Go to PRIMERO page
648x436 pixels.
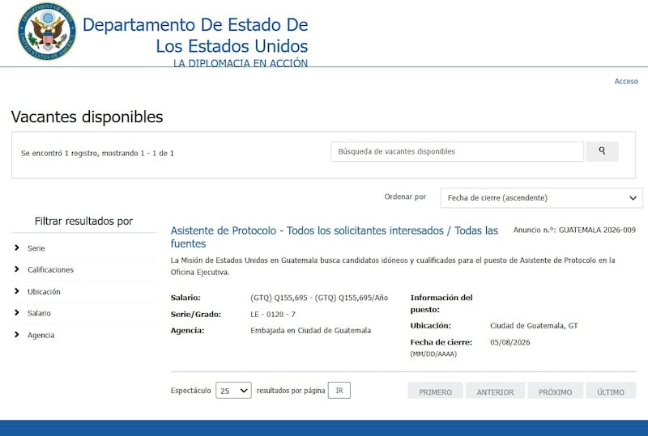(x=435, y=392)
